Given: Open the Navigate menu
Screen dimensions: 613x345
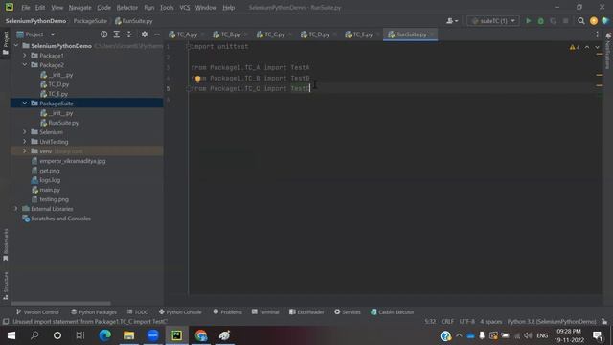Looking at the screenshot, I should pyautogui.click(x=79, y=8).
